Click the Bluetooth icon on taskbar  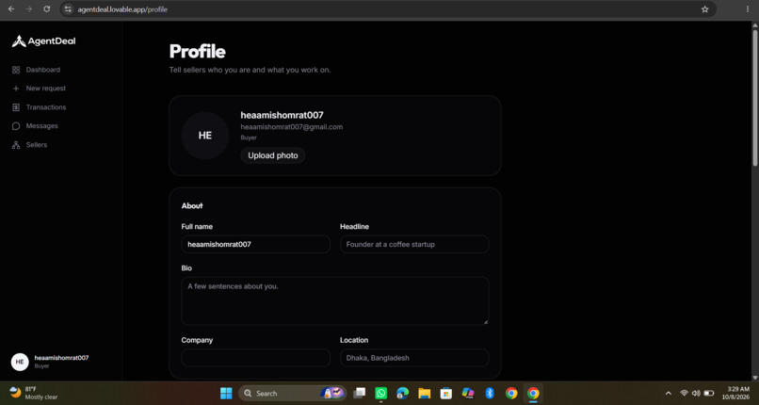[x=490, y=393]
